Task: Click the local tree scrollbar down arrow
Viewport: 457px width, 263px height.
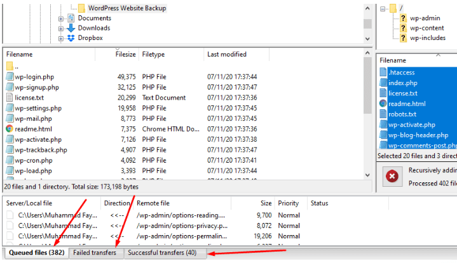Action: 367,39
